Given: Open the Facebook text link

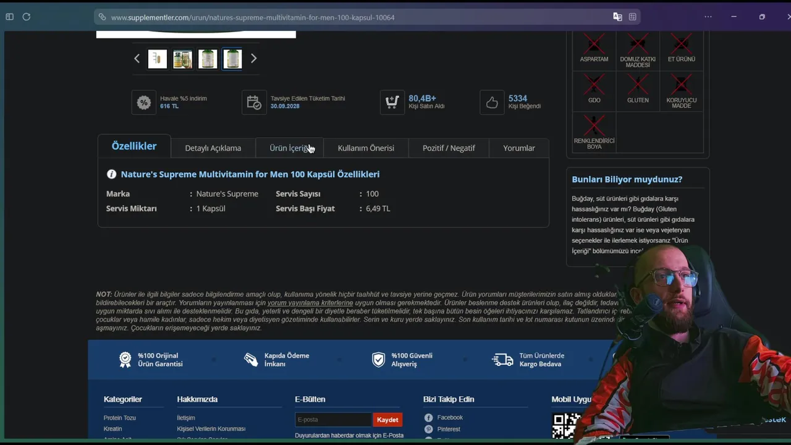Looking at the screenshot, I should tap(450, 418).
